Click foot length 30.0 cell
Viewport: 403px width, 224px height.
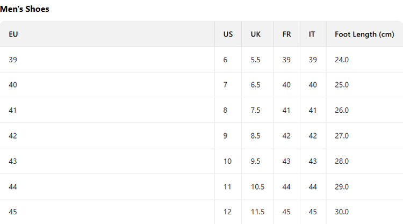[x=342, y=212]
